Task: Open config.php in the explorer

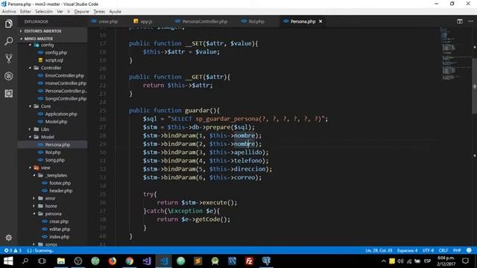Action: tap(56, 53)
